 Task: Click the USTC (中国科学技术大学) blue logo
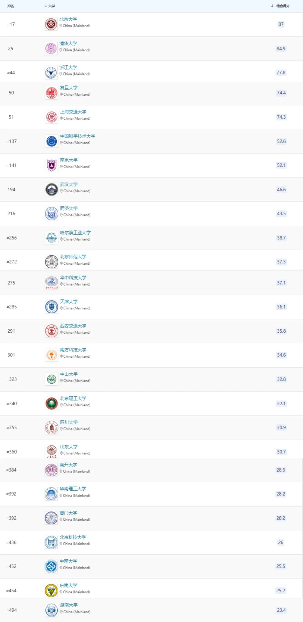(x=51, y=141)
